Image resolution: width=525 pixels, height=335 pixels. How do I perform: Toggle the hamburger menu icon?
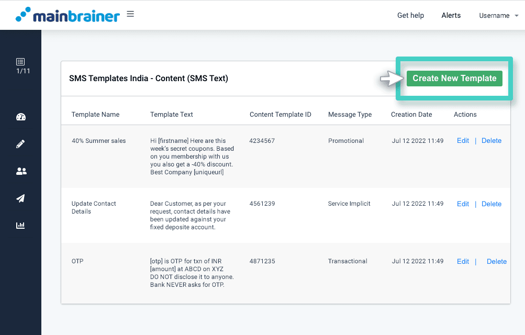130,14
